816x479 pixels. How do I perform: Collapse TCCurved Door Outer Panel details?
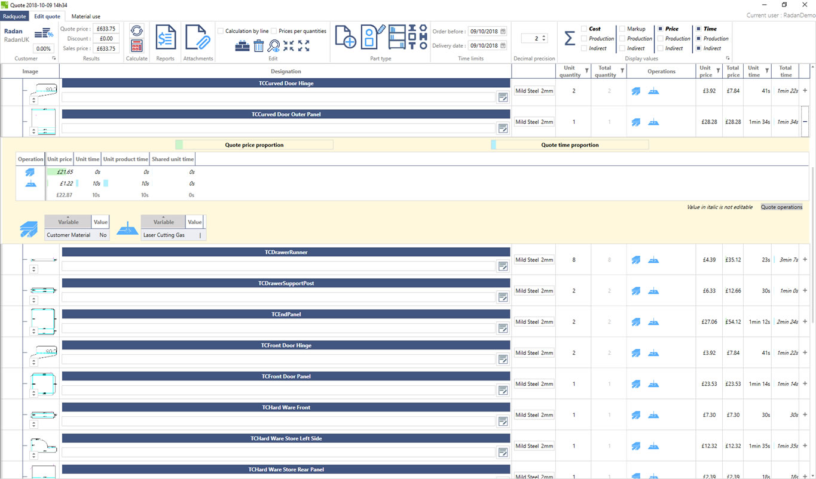(x=805, y=122)
